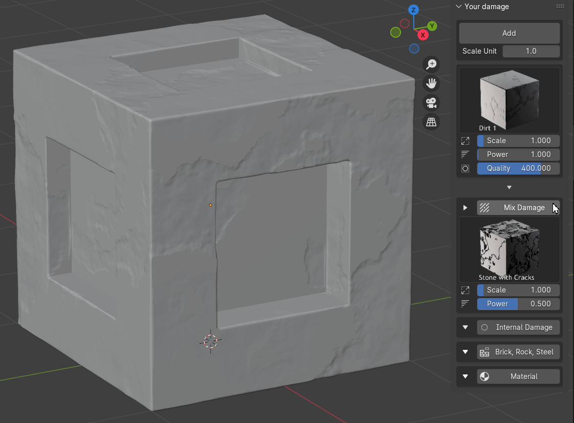Screen dimensions: 574x423
Task: Open the Dirt 1 texture preview thumbnail
Action: [509, 100]
